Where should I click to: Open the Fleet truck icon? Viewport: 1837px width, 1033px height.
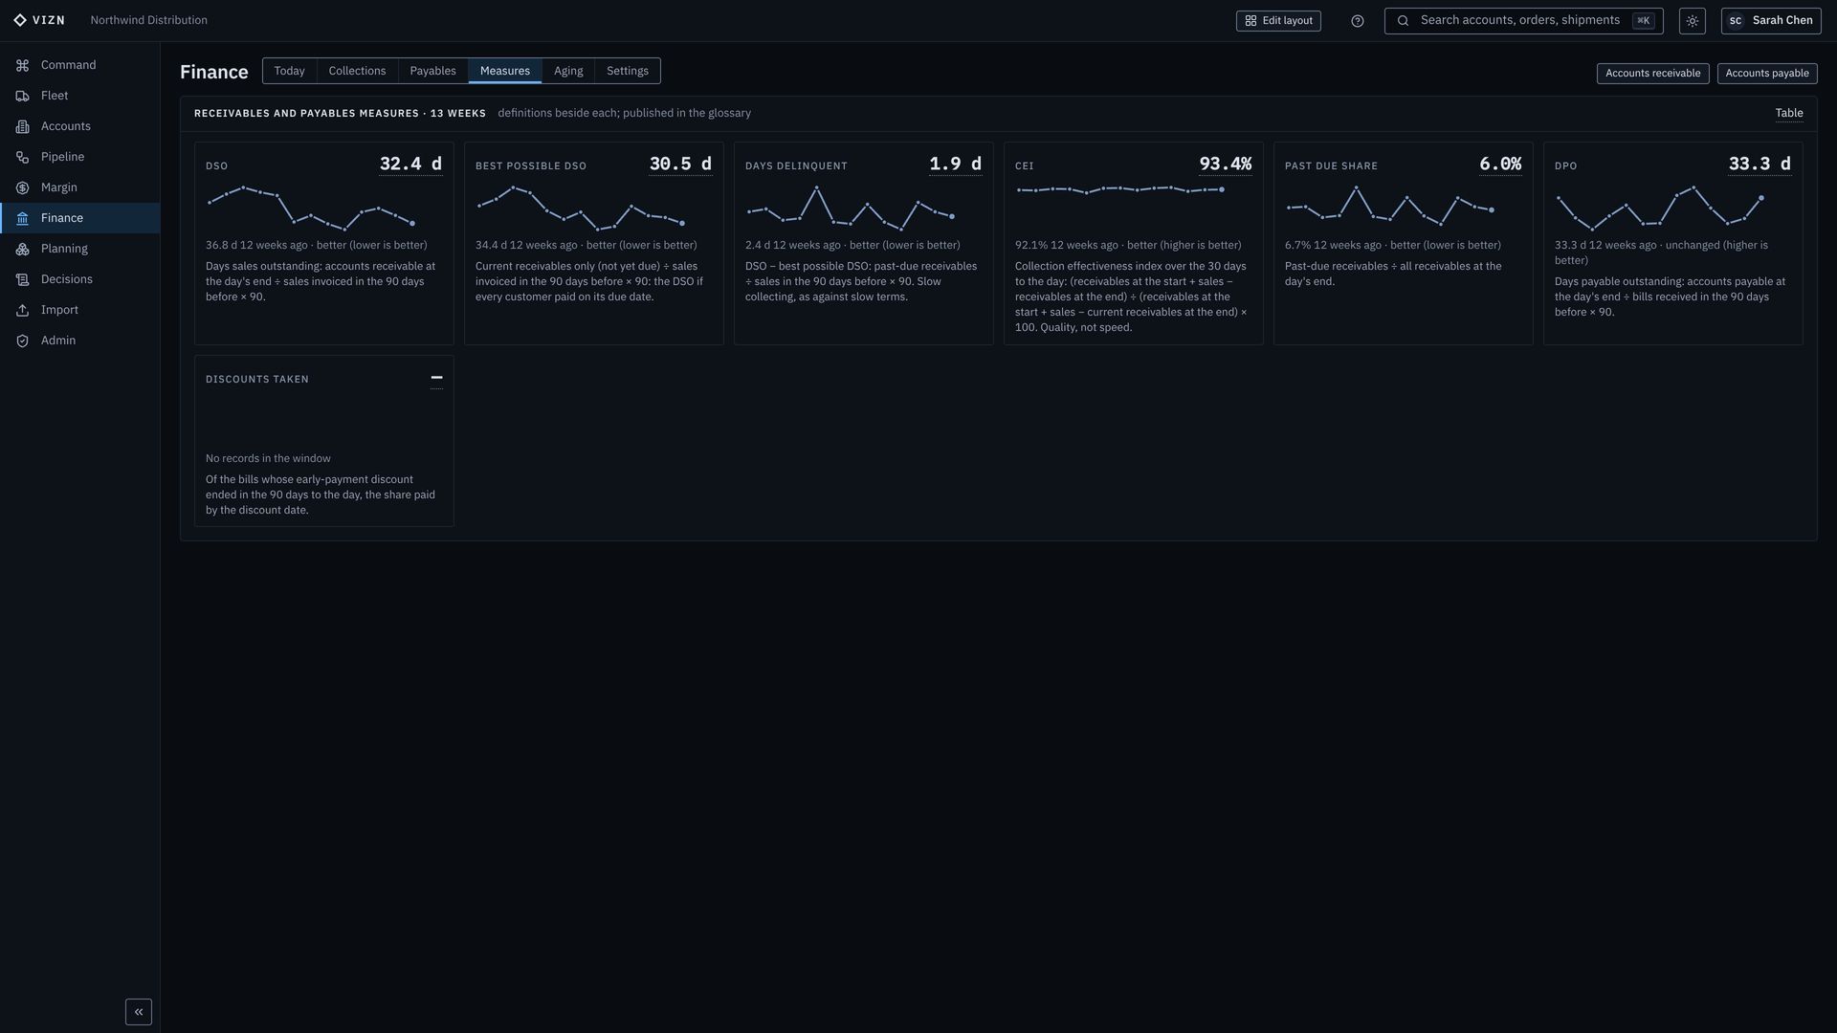pos(22,96)
